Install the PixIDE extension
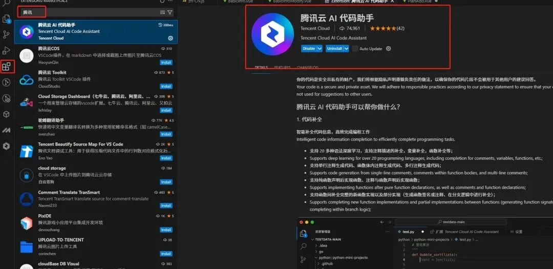 [166, 230]
